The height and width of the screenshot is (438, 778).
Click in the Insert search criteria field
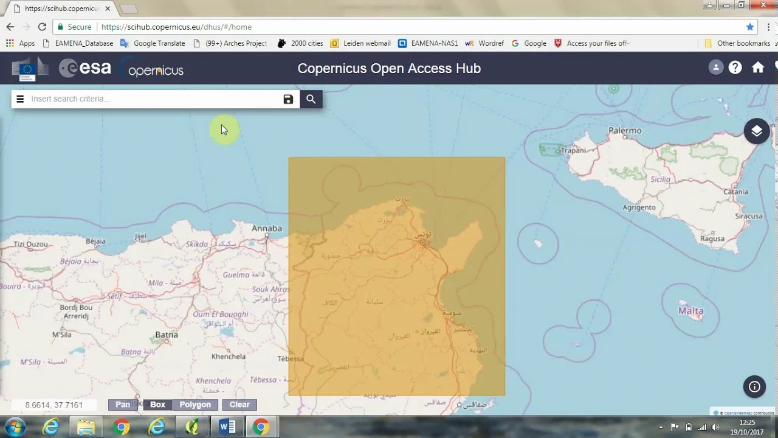click(152, 99)
